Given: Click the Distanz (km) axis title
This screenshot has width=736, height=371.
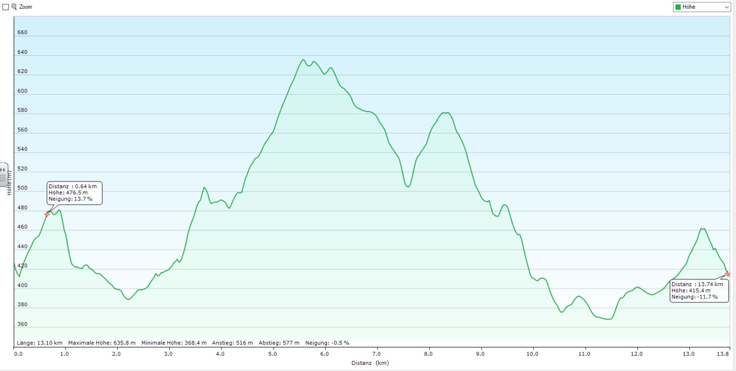Looking at the screenshot, I should [370, 363].
